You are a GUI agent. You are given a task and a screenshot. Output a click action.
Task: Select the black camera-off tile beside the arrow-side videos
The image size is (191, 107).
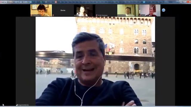(x=106, y=10)
